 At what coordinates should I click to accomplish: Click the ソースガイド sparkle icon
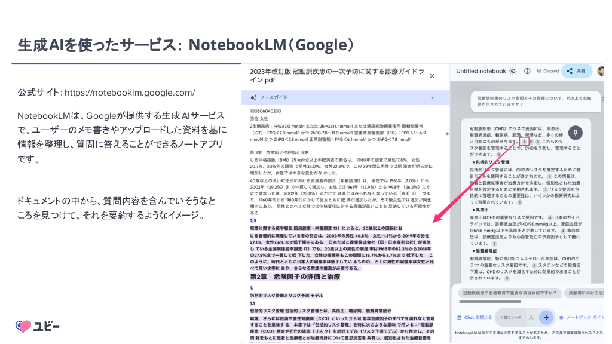253,97
